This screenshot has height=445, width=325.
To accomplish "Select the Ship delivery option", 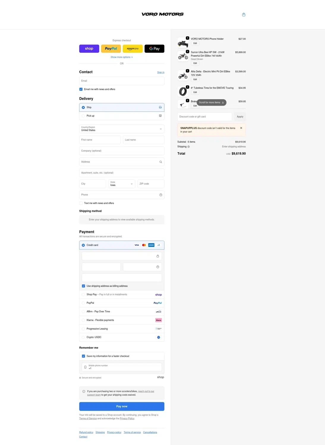I will click(122, 107).
